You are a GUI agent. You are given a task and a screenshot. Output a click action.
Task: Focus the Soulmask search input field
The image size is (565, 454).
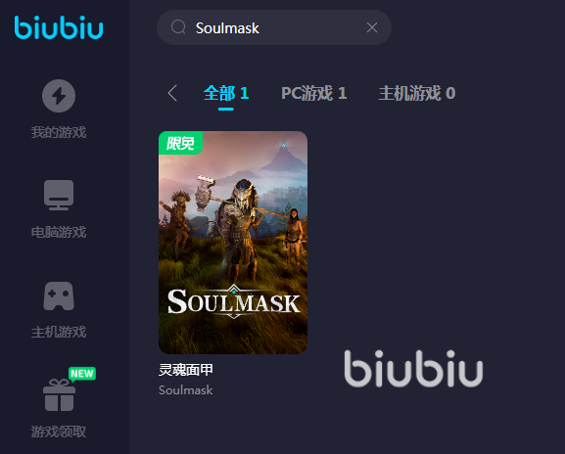274,27
